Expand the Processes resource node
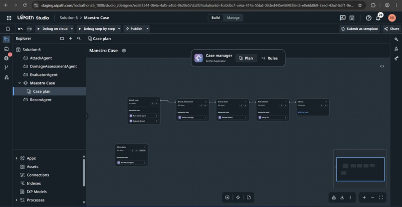The width and height of the screenshot is (402, 207). [16, 200]
